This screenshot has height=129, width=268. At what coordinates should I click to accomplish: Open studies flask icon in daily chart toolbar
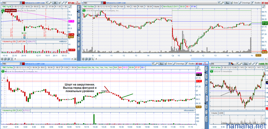66,3
